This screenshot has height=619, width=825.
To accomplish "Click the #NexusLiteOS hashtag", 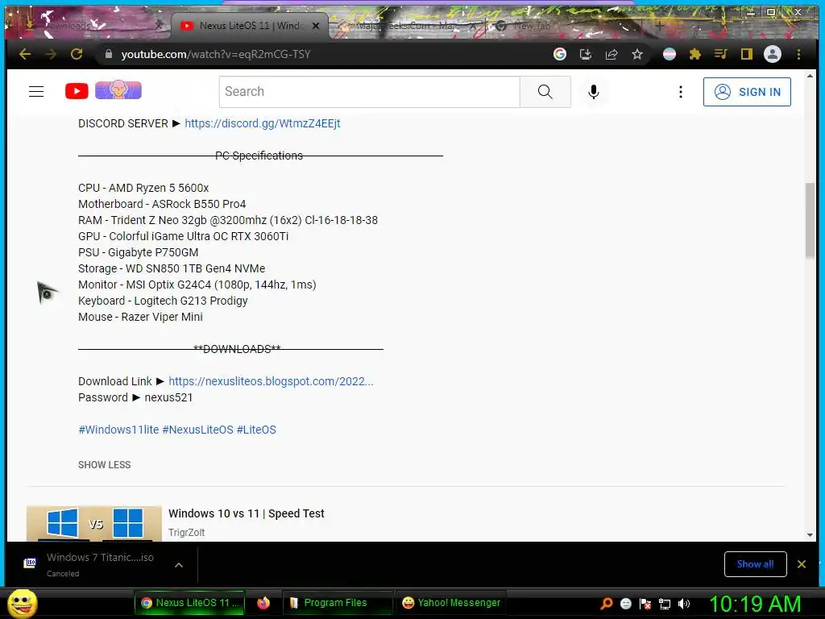I will tap(197, 430).
